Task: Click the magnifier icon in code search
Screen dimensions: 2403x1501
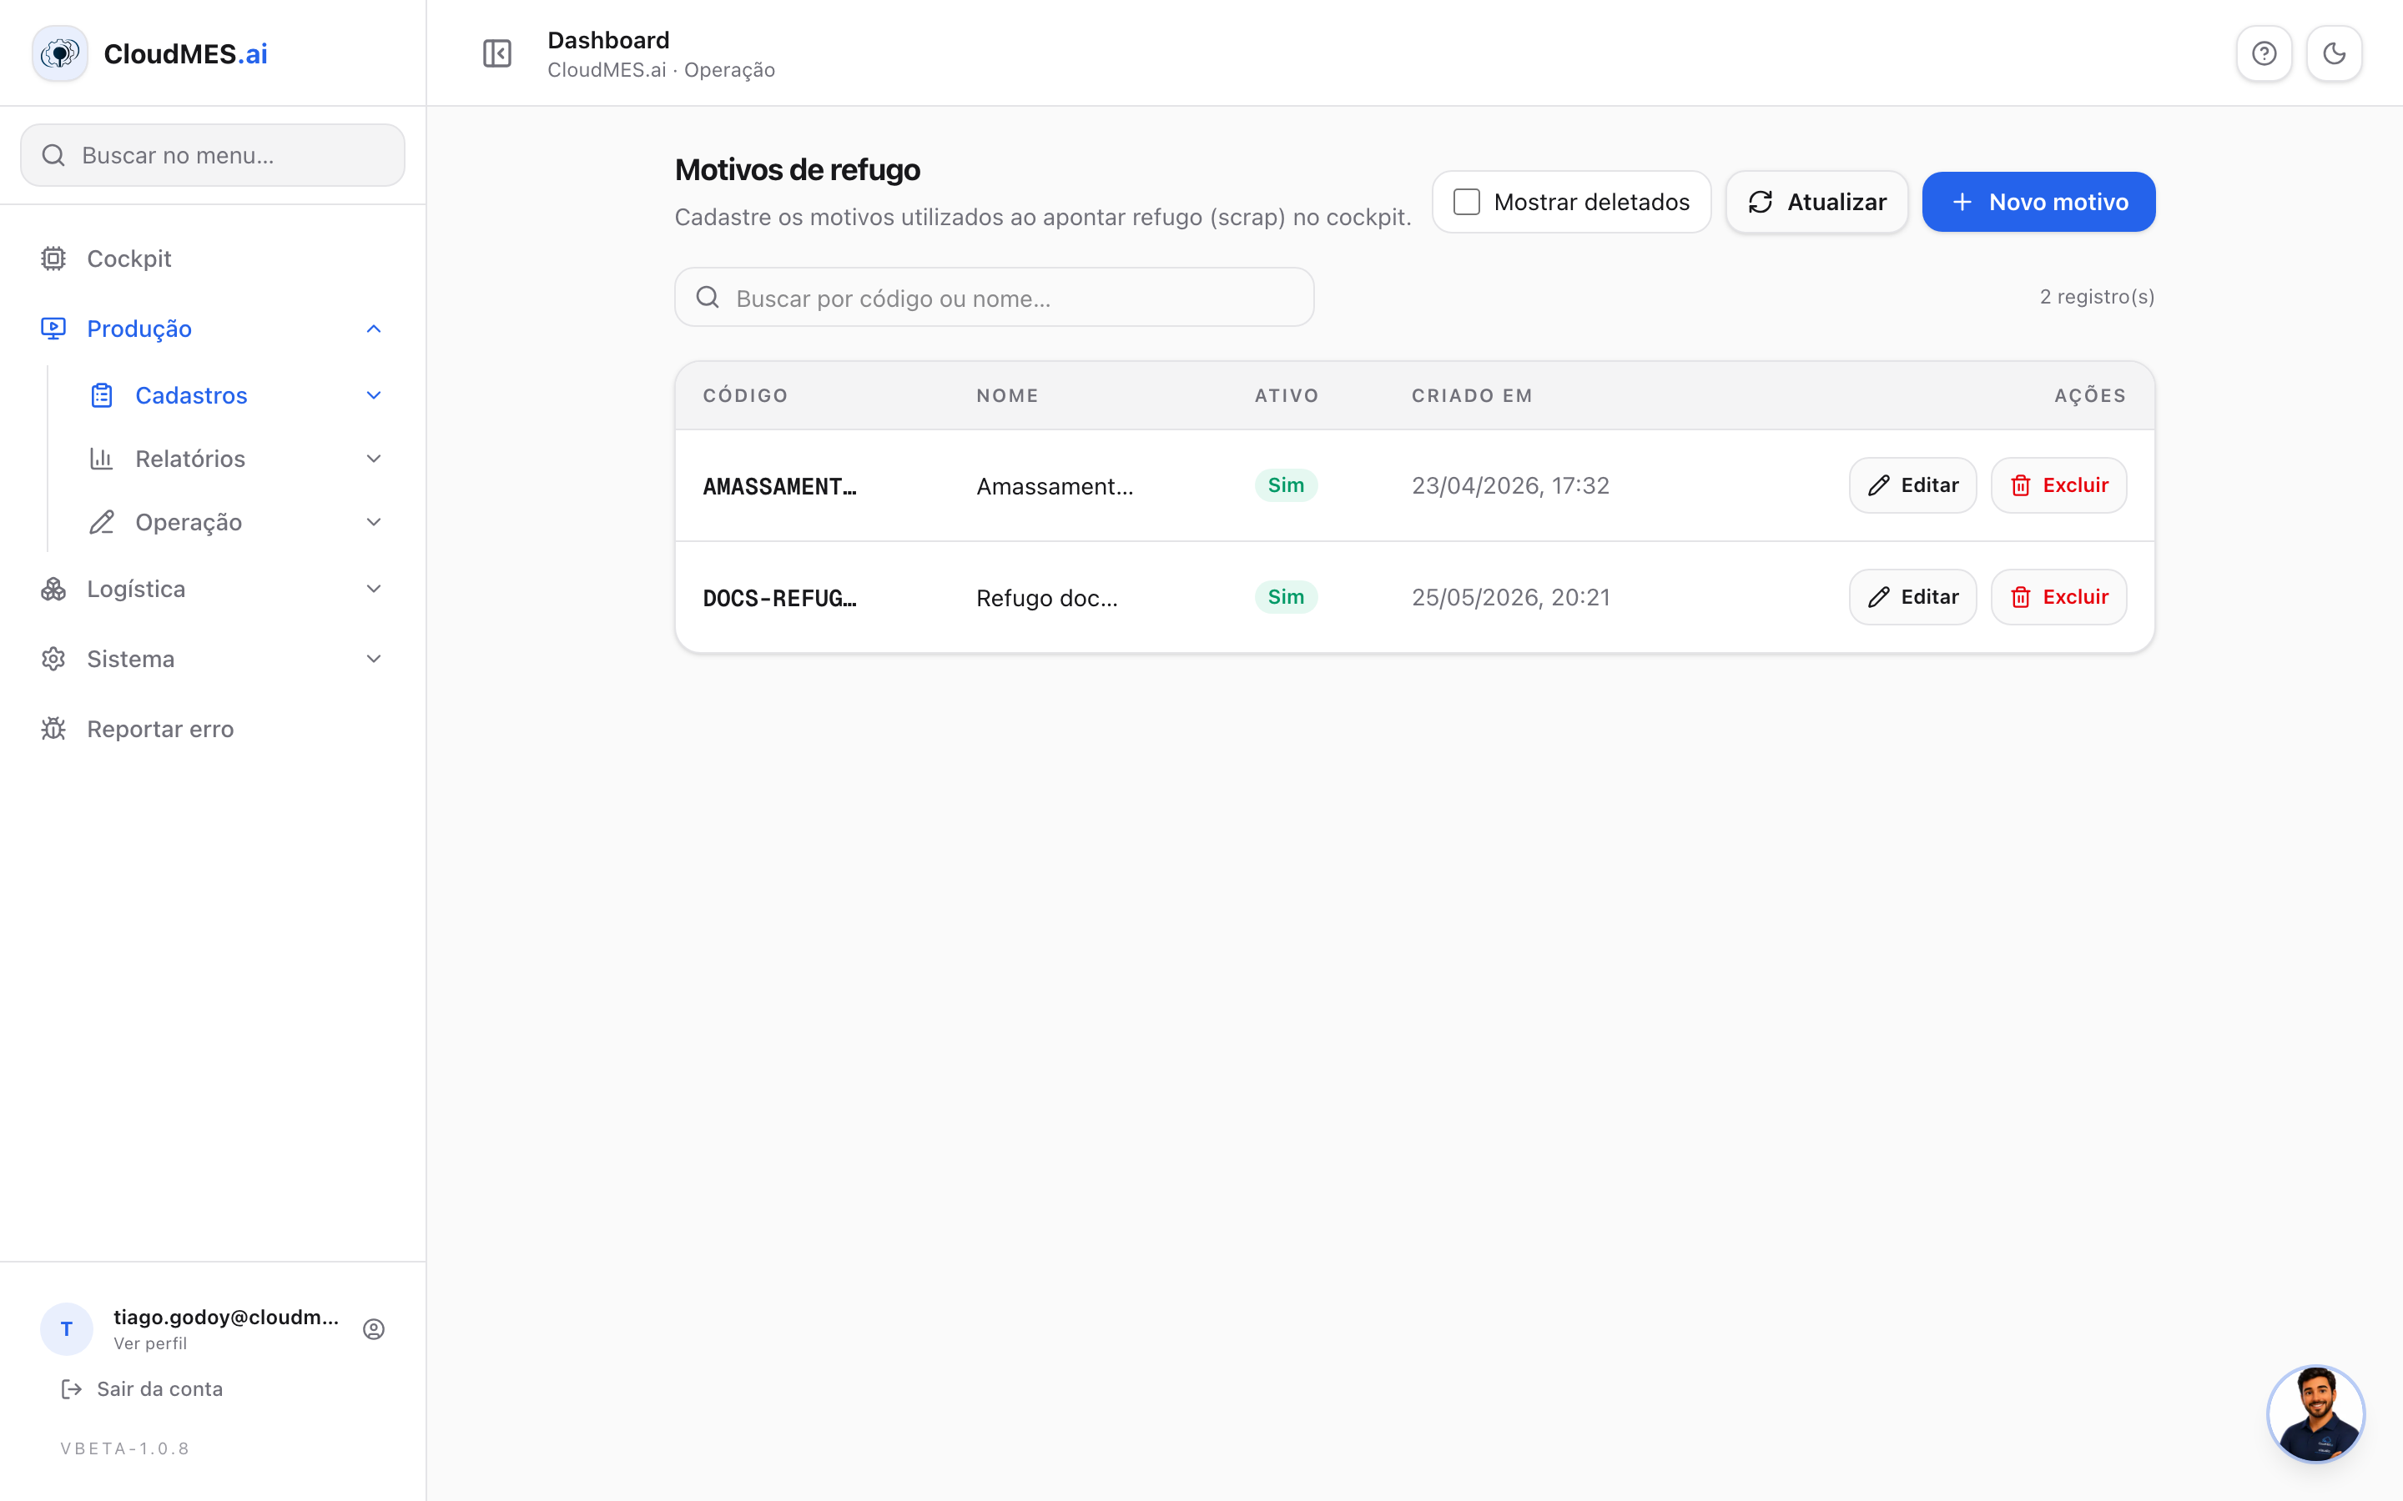Action: (708, 297)
